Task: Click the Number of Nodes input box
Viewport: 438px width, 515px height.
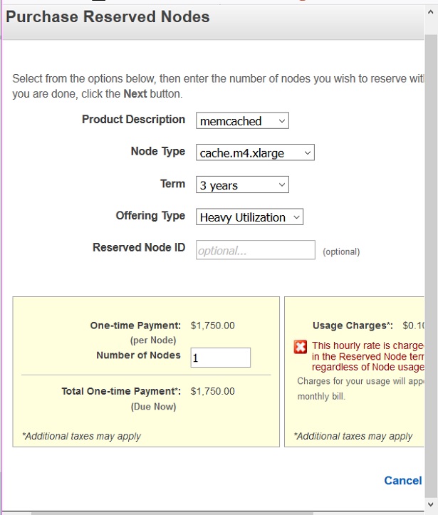Action: (220, 358)
